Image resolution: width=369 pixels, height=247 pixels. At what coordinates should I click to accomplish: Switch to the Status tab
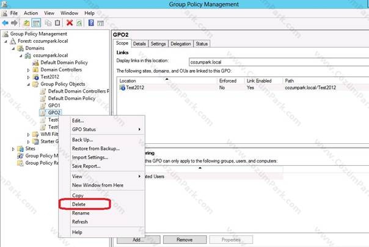click(x=202, y=44)
